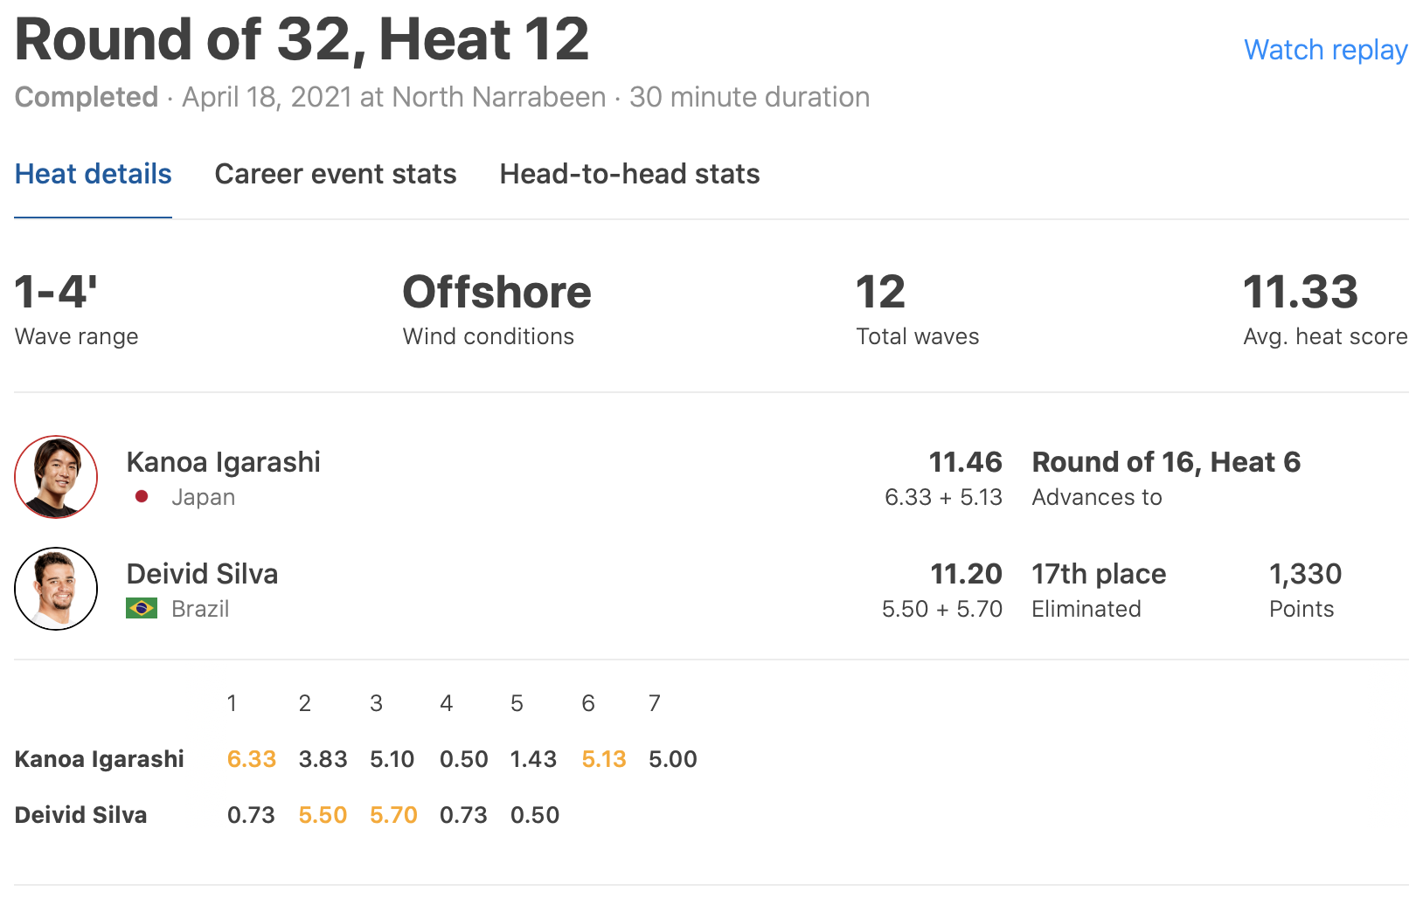Click Igarashi's 11.46 heat total
This screenshot has width=1423, height=898.
click(x=965, y=462)
